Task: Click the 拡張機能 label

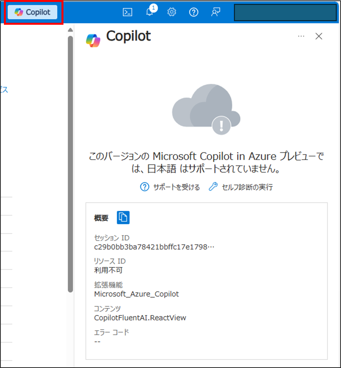Action: pyautogui.click(x=108, y=285)
